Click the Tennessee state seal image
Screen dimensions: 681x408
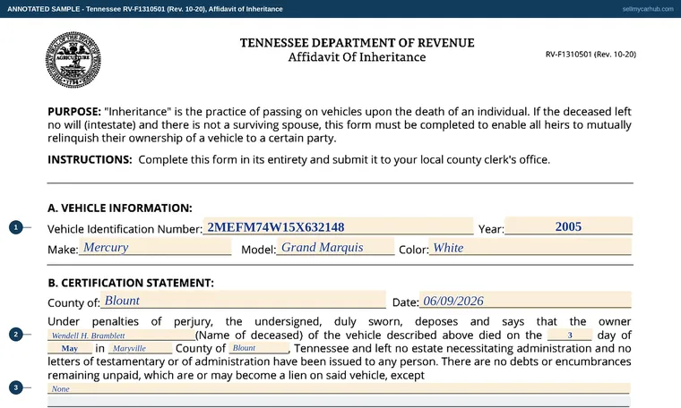(73, 60)
